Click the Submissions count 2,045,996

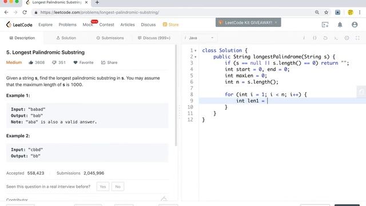94,173
